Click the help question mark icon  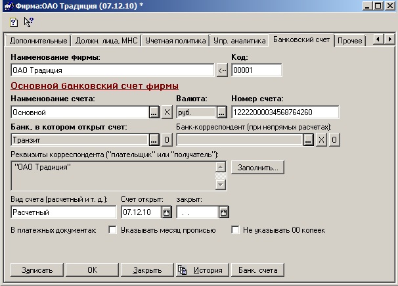click(x=13, y=22)
